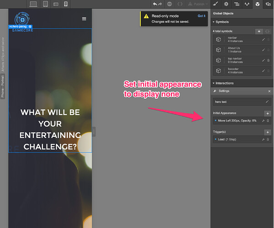Click the Settings wrench heading icon
Screen dimensions: 274x228
[x=215, y=91]
